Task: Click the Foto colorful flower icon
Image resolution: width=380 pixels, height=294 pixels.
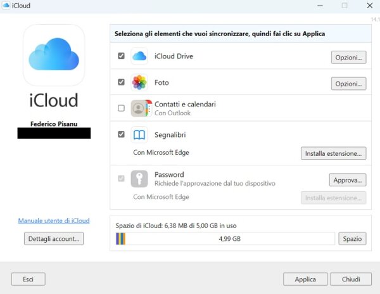Action: [x=139, y=82]
